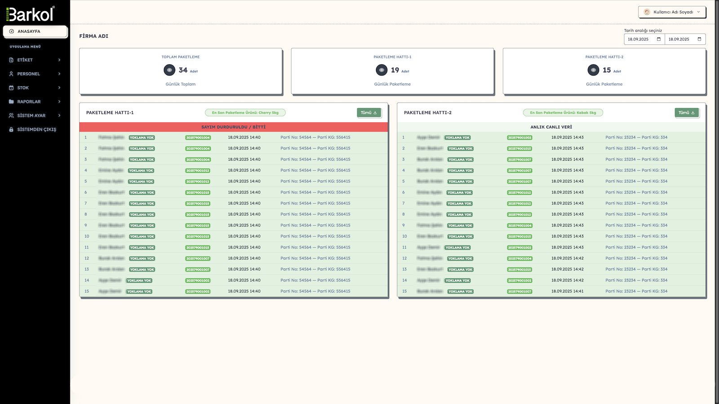The image size is (719, 404).
Task: Click the Cherry 5kg last product badge
Action: pos(245,113)
